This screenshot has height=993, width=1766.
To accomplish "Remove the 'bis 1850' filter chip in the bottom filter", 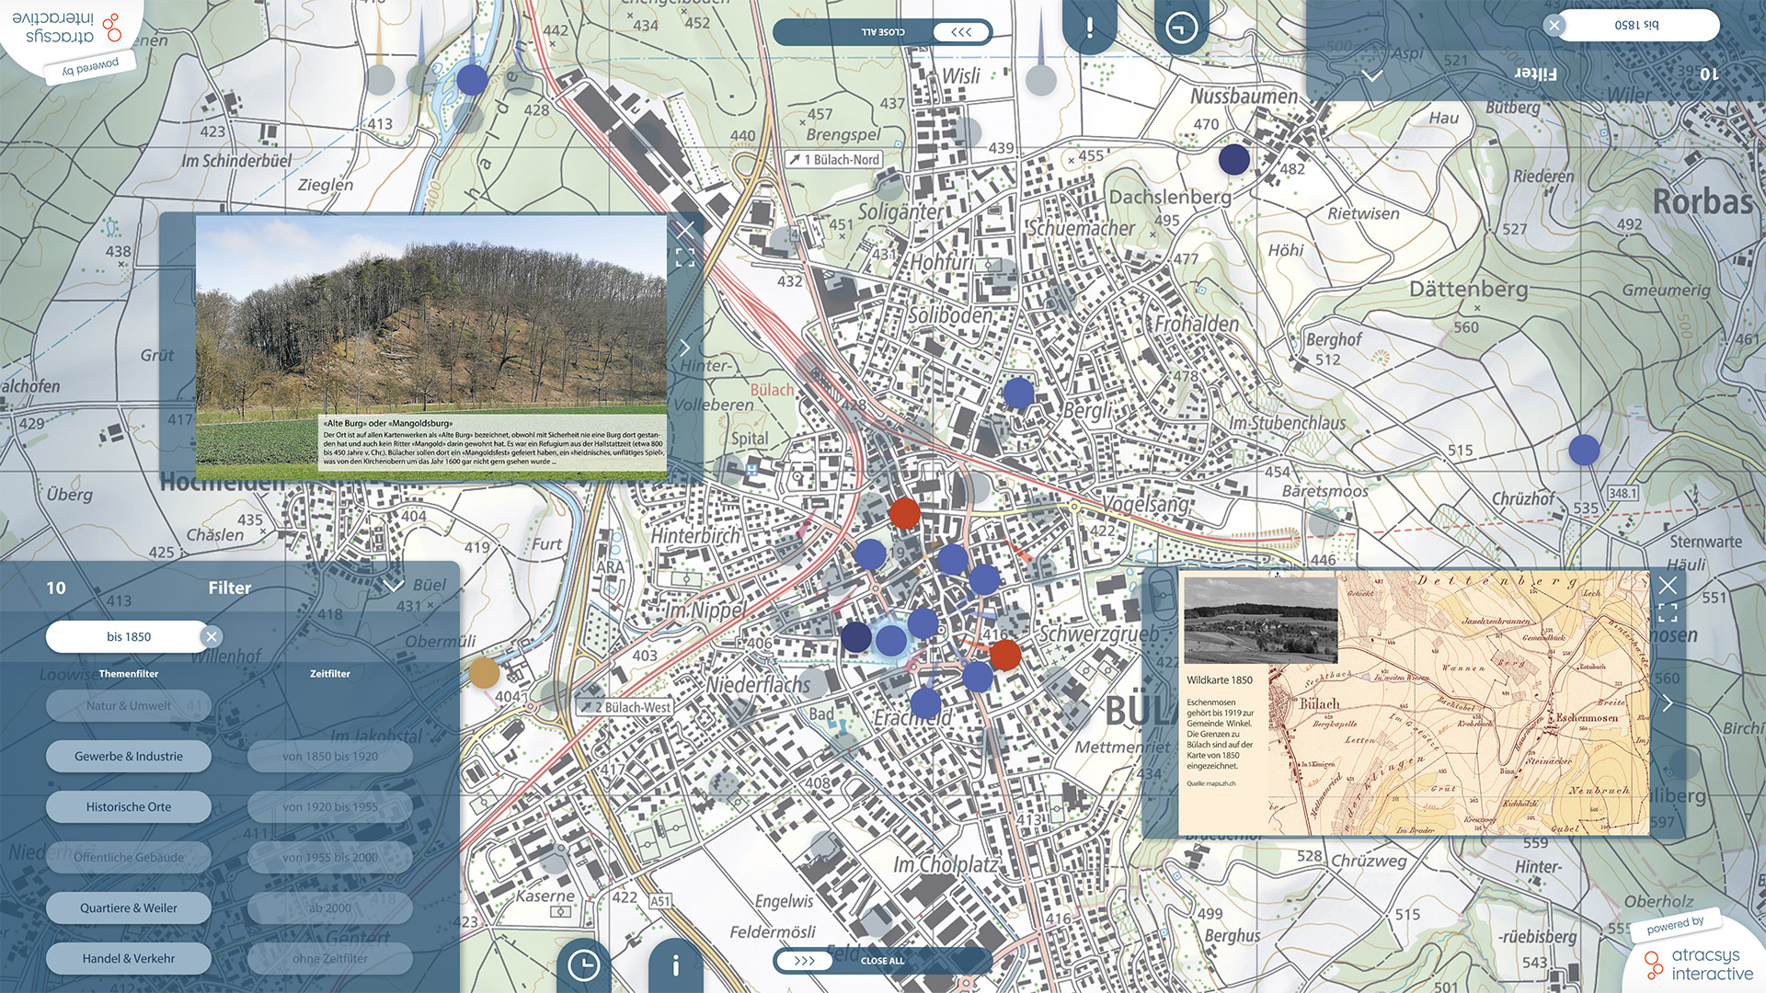I will tap(212, 636).
